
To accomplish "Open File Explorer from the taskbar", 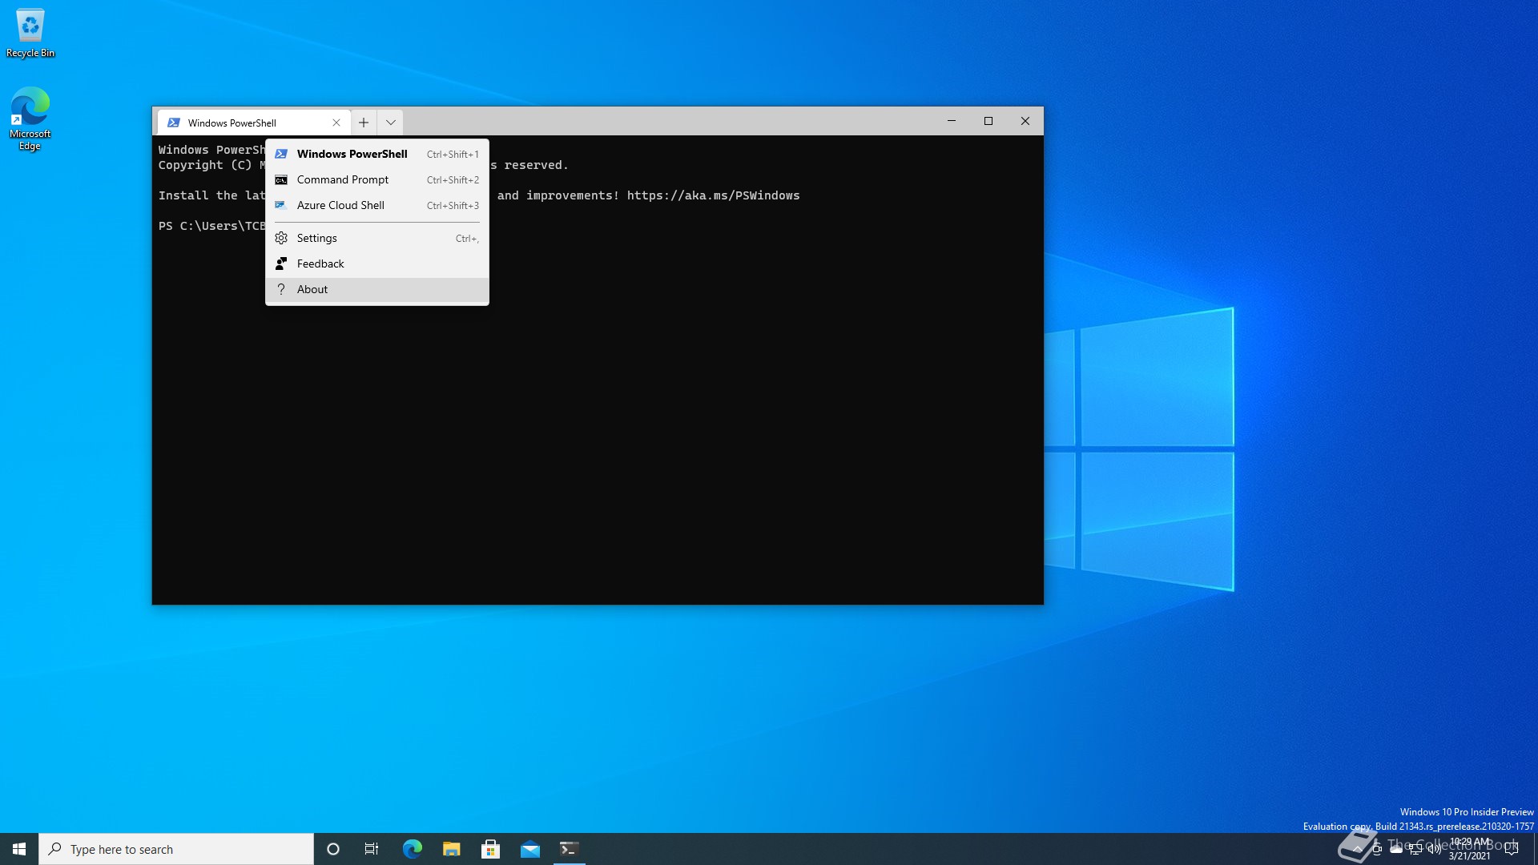I will coord(452,849).
